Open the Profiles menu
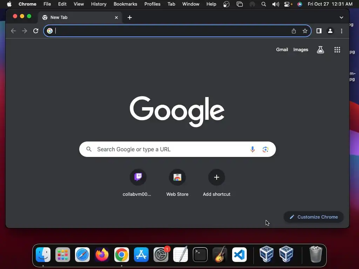Screen dimensions: 359x269 click(x=152, y=4)
